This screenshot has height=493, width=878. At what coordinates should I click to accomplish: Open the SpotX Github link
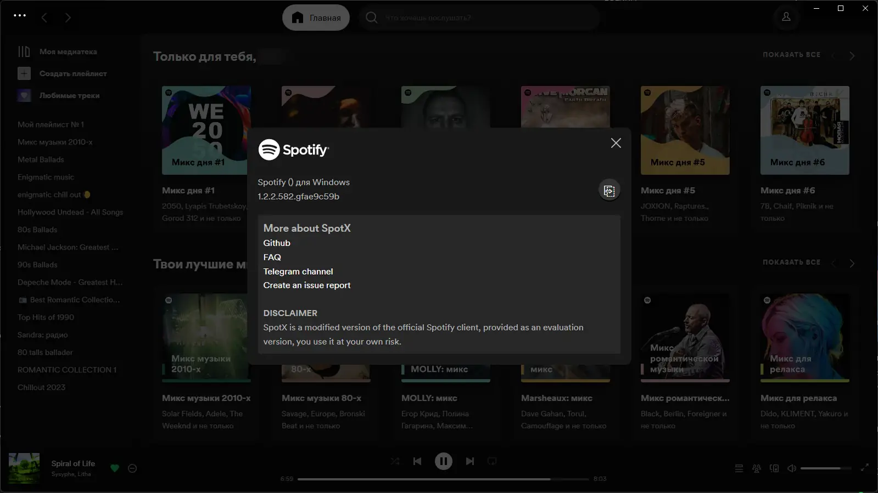pos(277,243)
